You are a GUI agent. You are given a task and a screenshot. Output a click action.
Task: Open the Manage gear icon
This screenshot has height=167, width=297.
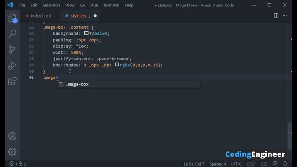(x=13, y=152)
